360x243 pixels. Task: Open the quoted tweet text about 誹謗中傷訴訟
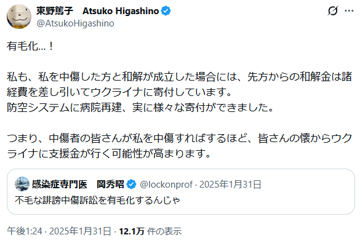98,200
